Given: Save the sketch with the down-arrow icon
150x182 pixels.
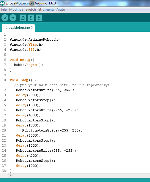Looking at the screenshot, I should pos(39,18).
